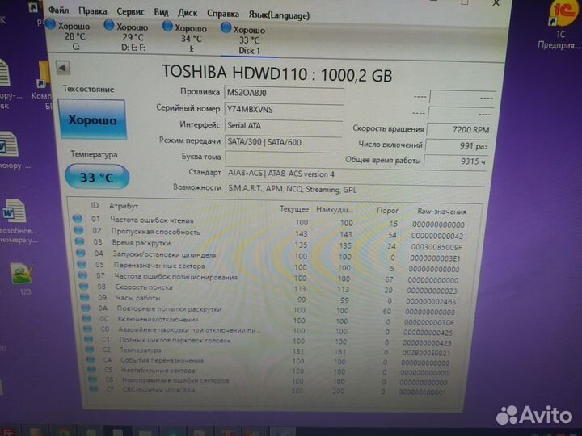The height and width of the screenshot is (436, 582).
Task: Click the status icon for attribute C5
Action: pyautogui.click(x=91, y=369)
